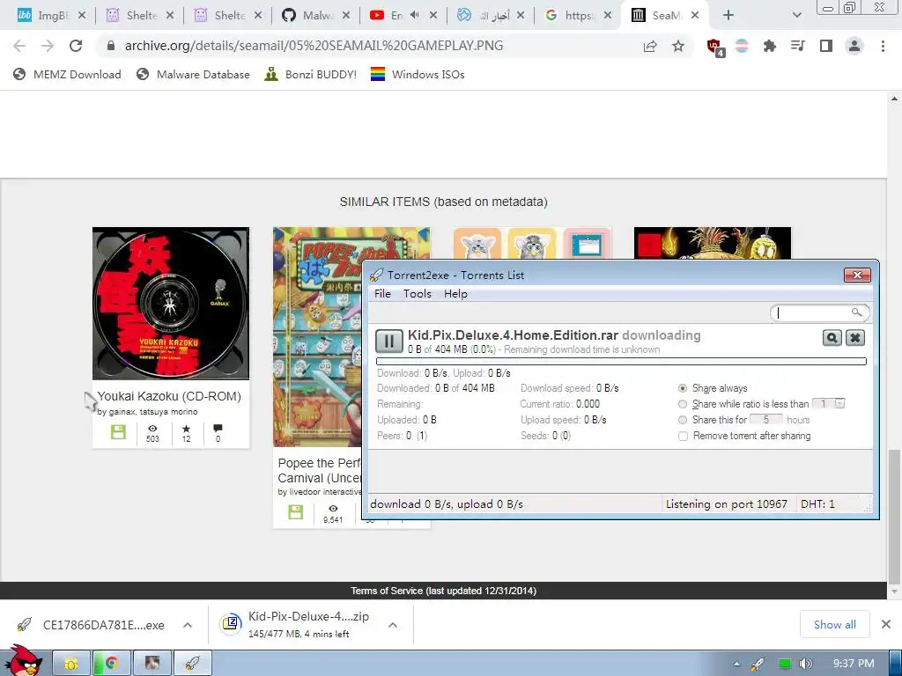
Task: Open the Angry Birds start button
Action: 23,660
